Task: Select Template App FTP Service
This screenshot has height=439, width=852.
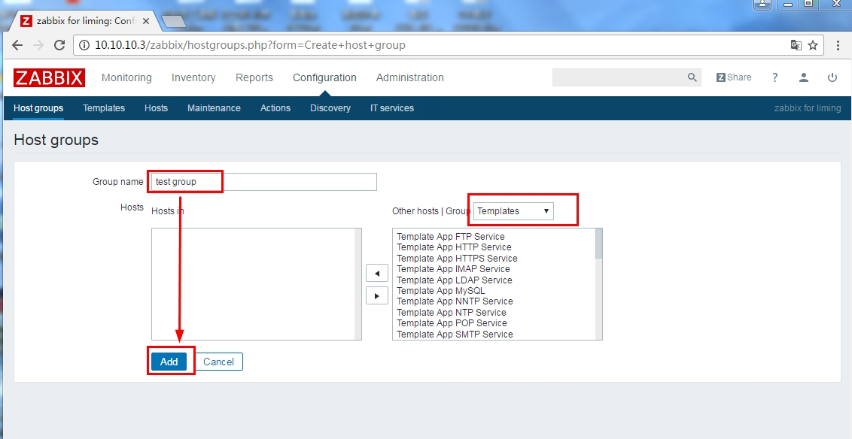Action: (450, 237)
